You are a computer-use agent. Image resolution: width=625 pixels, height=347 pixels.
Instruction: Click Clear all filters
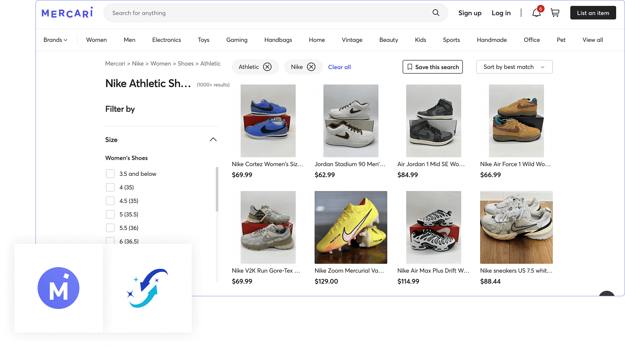(x=340, y=67)
